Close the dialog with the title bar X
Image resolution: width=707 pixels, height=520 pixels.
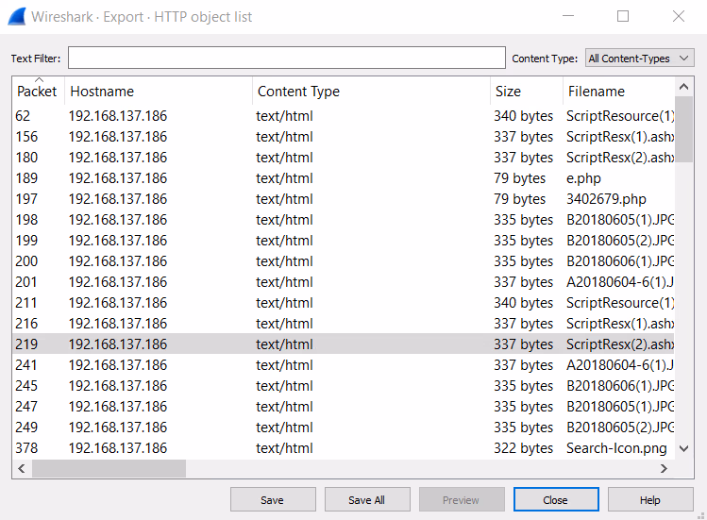coord(678,16)
